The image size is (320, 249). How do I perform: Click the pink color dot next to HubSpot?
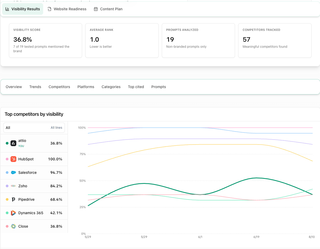click(x=7, y=159)
